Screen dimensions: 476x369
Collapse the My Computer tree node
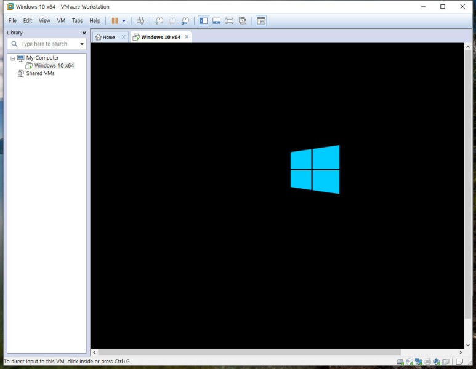click(x=12, y=58)
